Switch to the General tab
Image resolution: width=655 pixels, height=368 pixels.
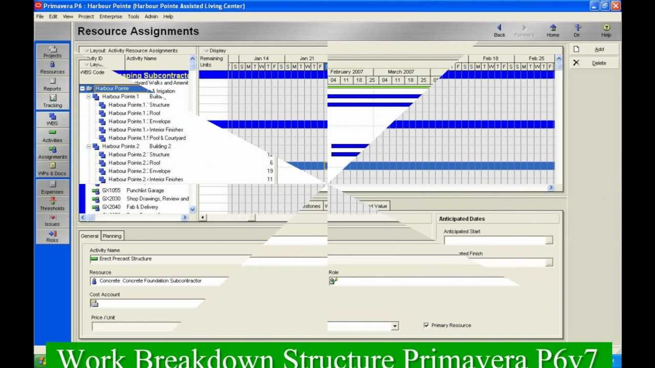pyautogui.click(x=90, y=236)
